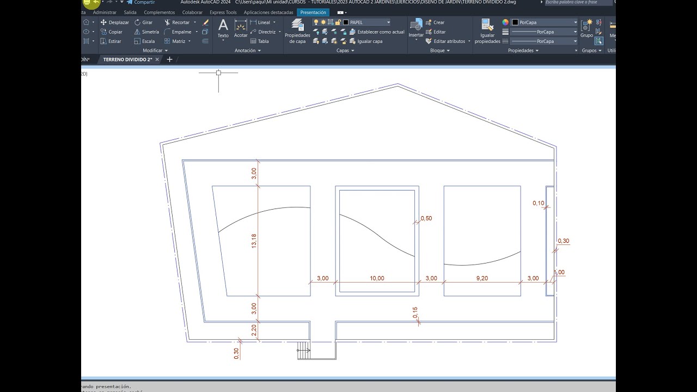Click the plus to open new drawing tab
This screenshot has width=697, height=392.
pos(169,59)
